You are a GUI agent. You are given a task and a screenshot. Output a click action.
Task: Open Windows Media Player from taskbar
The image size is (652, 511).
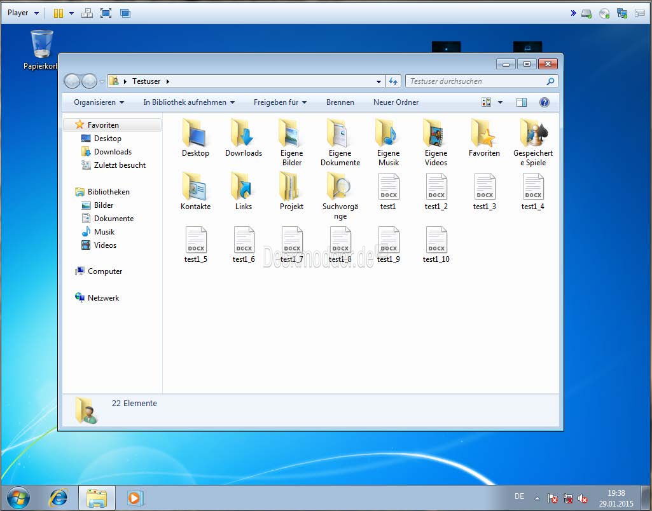[134, 498]
